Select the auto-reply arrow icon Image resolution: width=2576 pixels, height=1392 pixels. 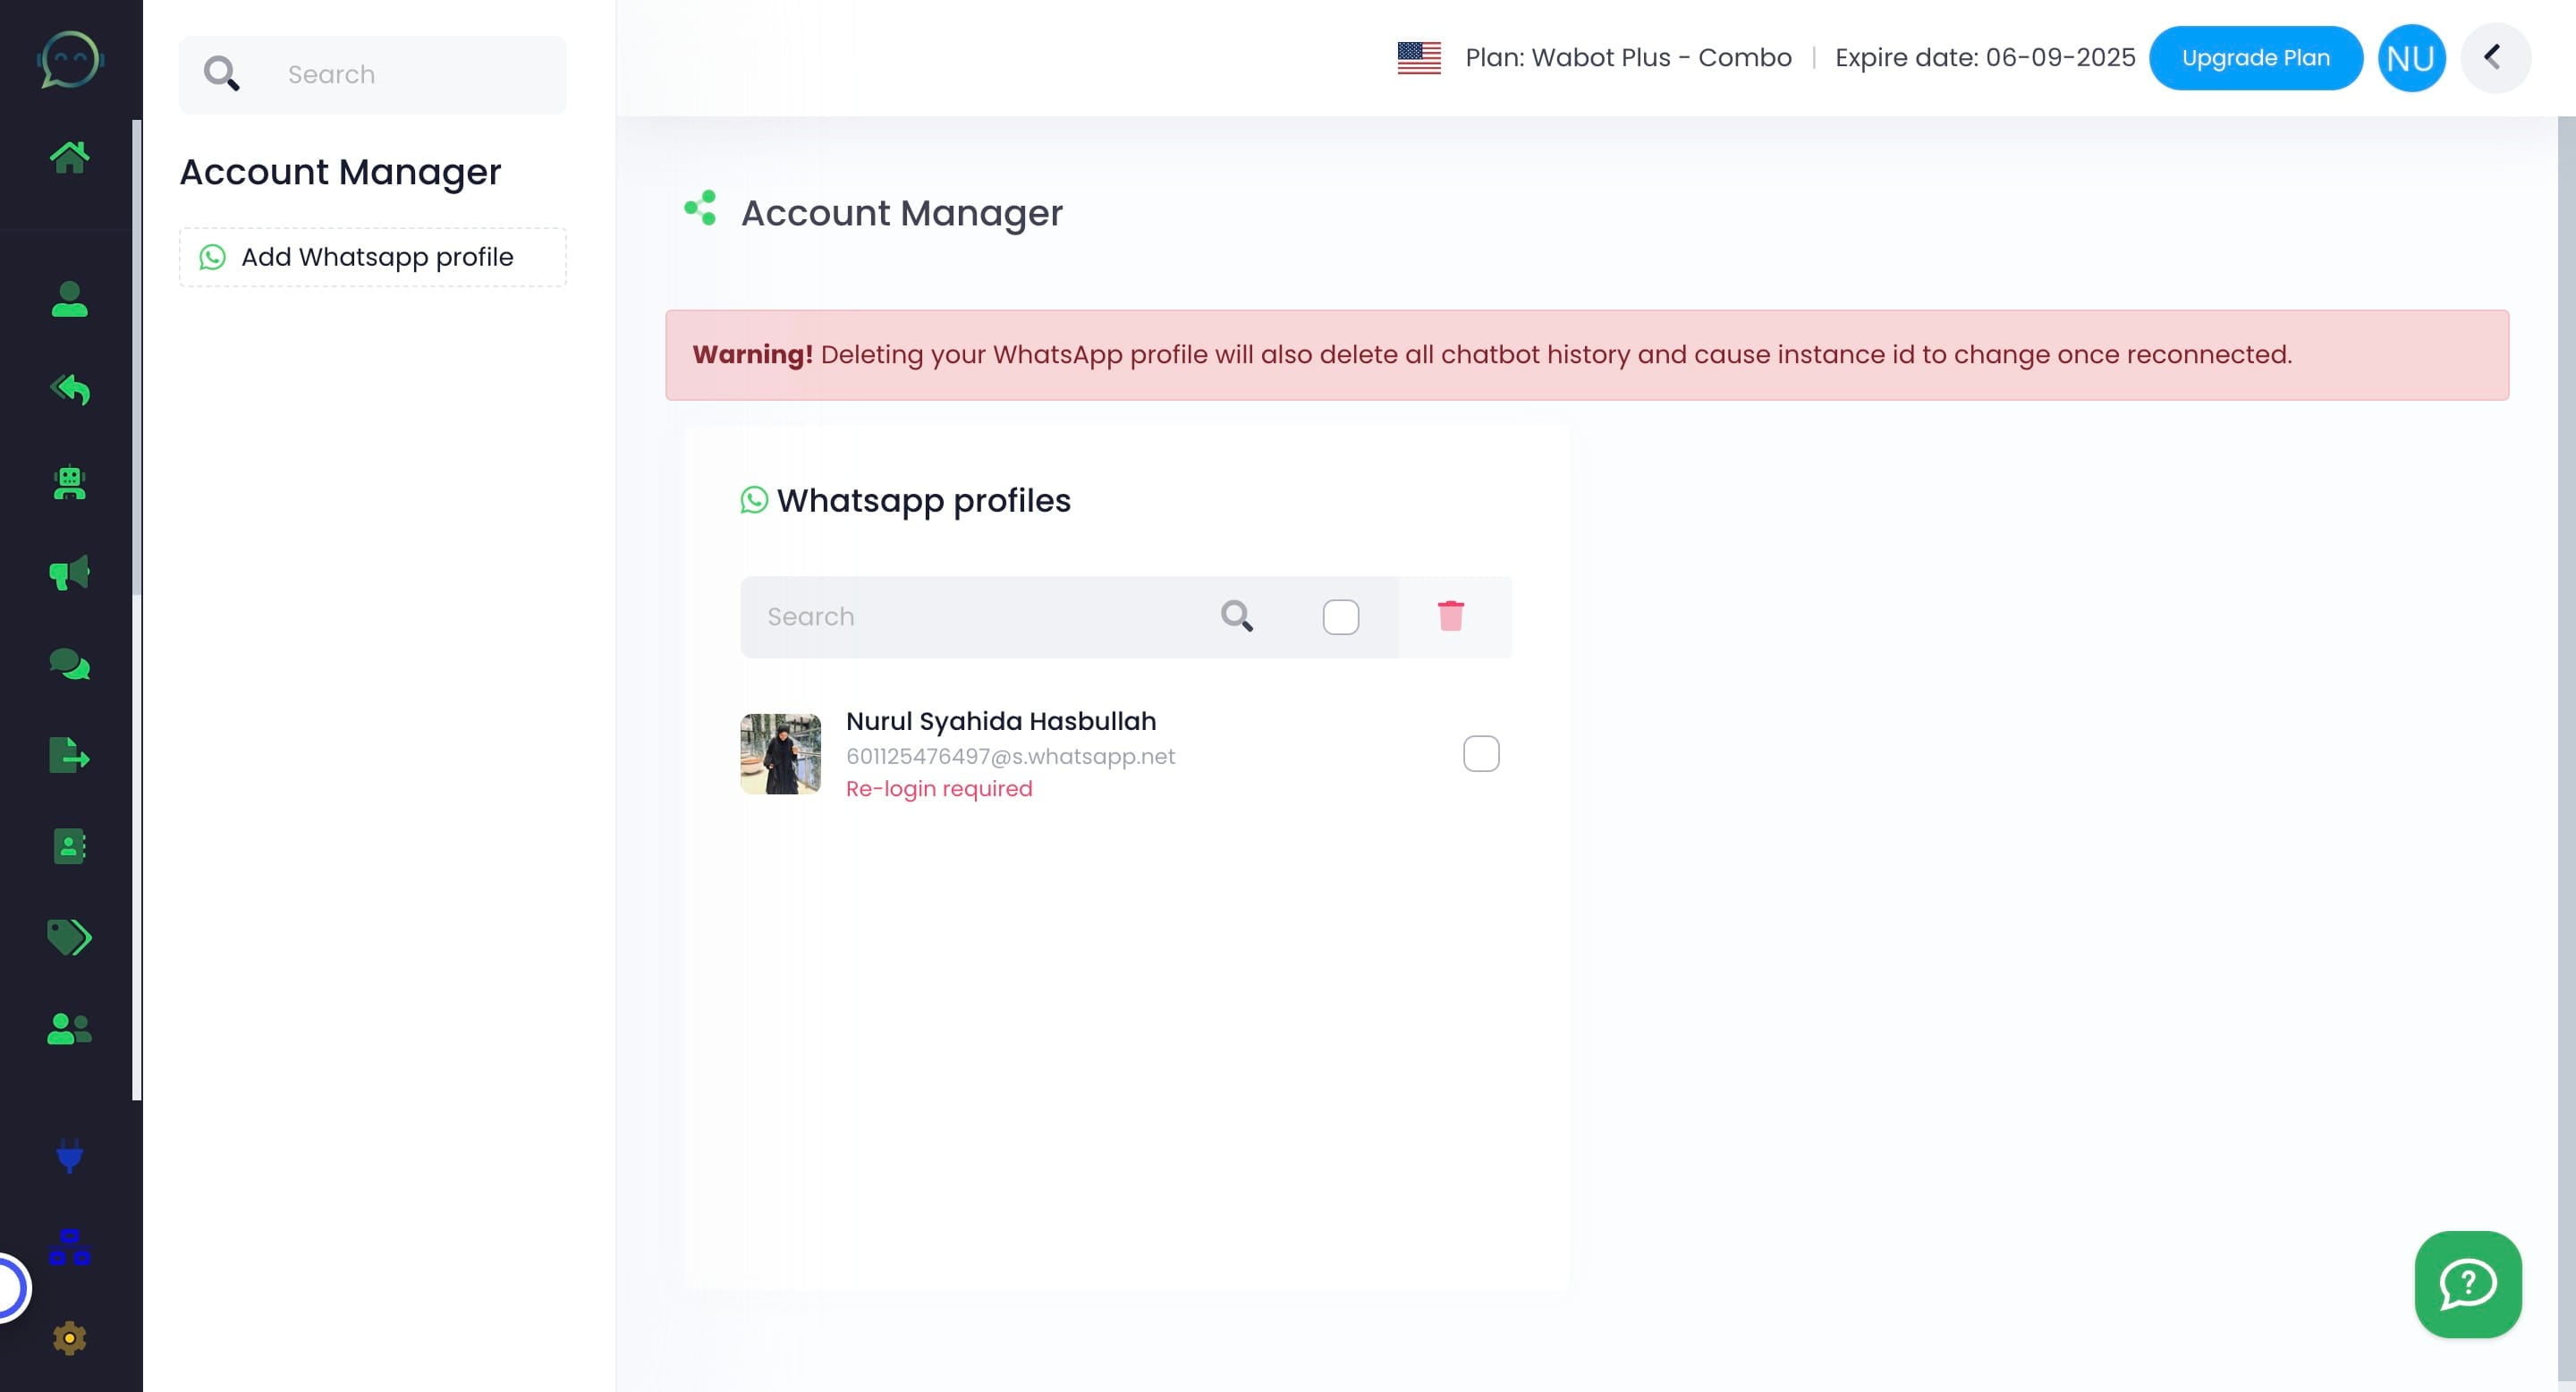coord(70,390)
